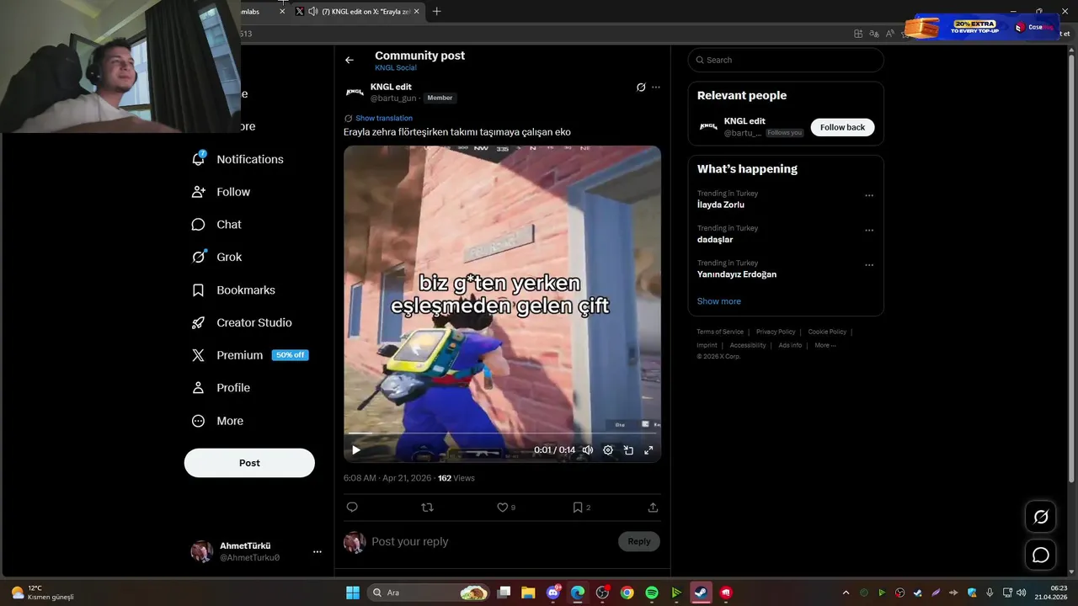Show hidden system tray icons
Viewport: 1078px width, 606px height.
click(846, 593)
